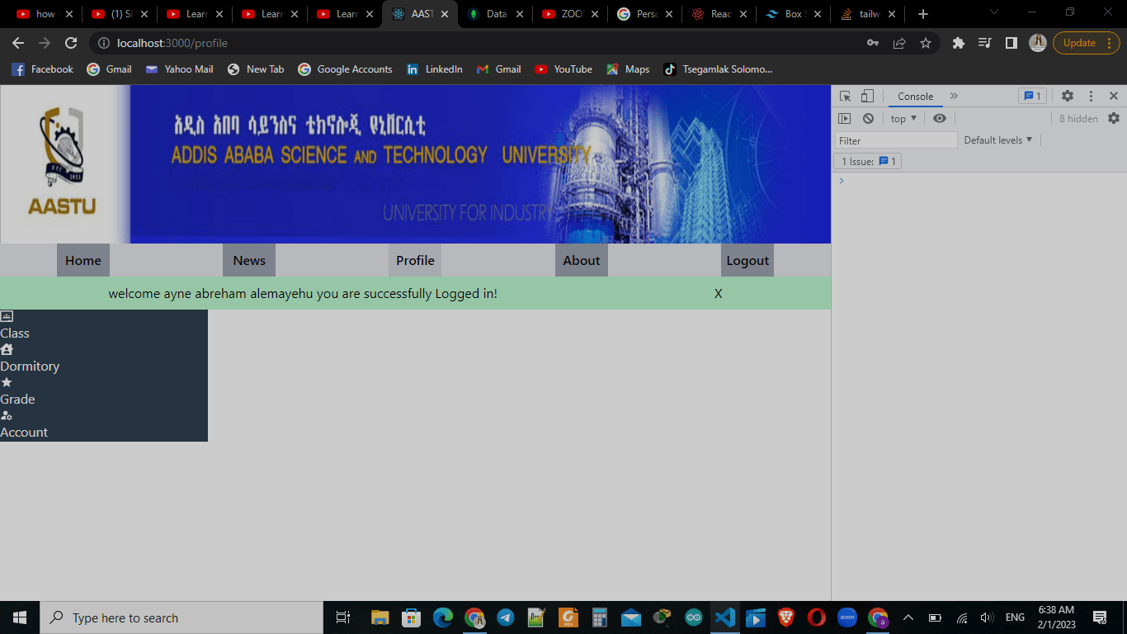The height and width of the screenshot is (634, 1127).
Task: Click the '8 hidden' text in console
Action: 1078,119
